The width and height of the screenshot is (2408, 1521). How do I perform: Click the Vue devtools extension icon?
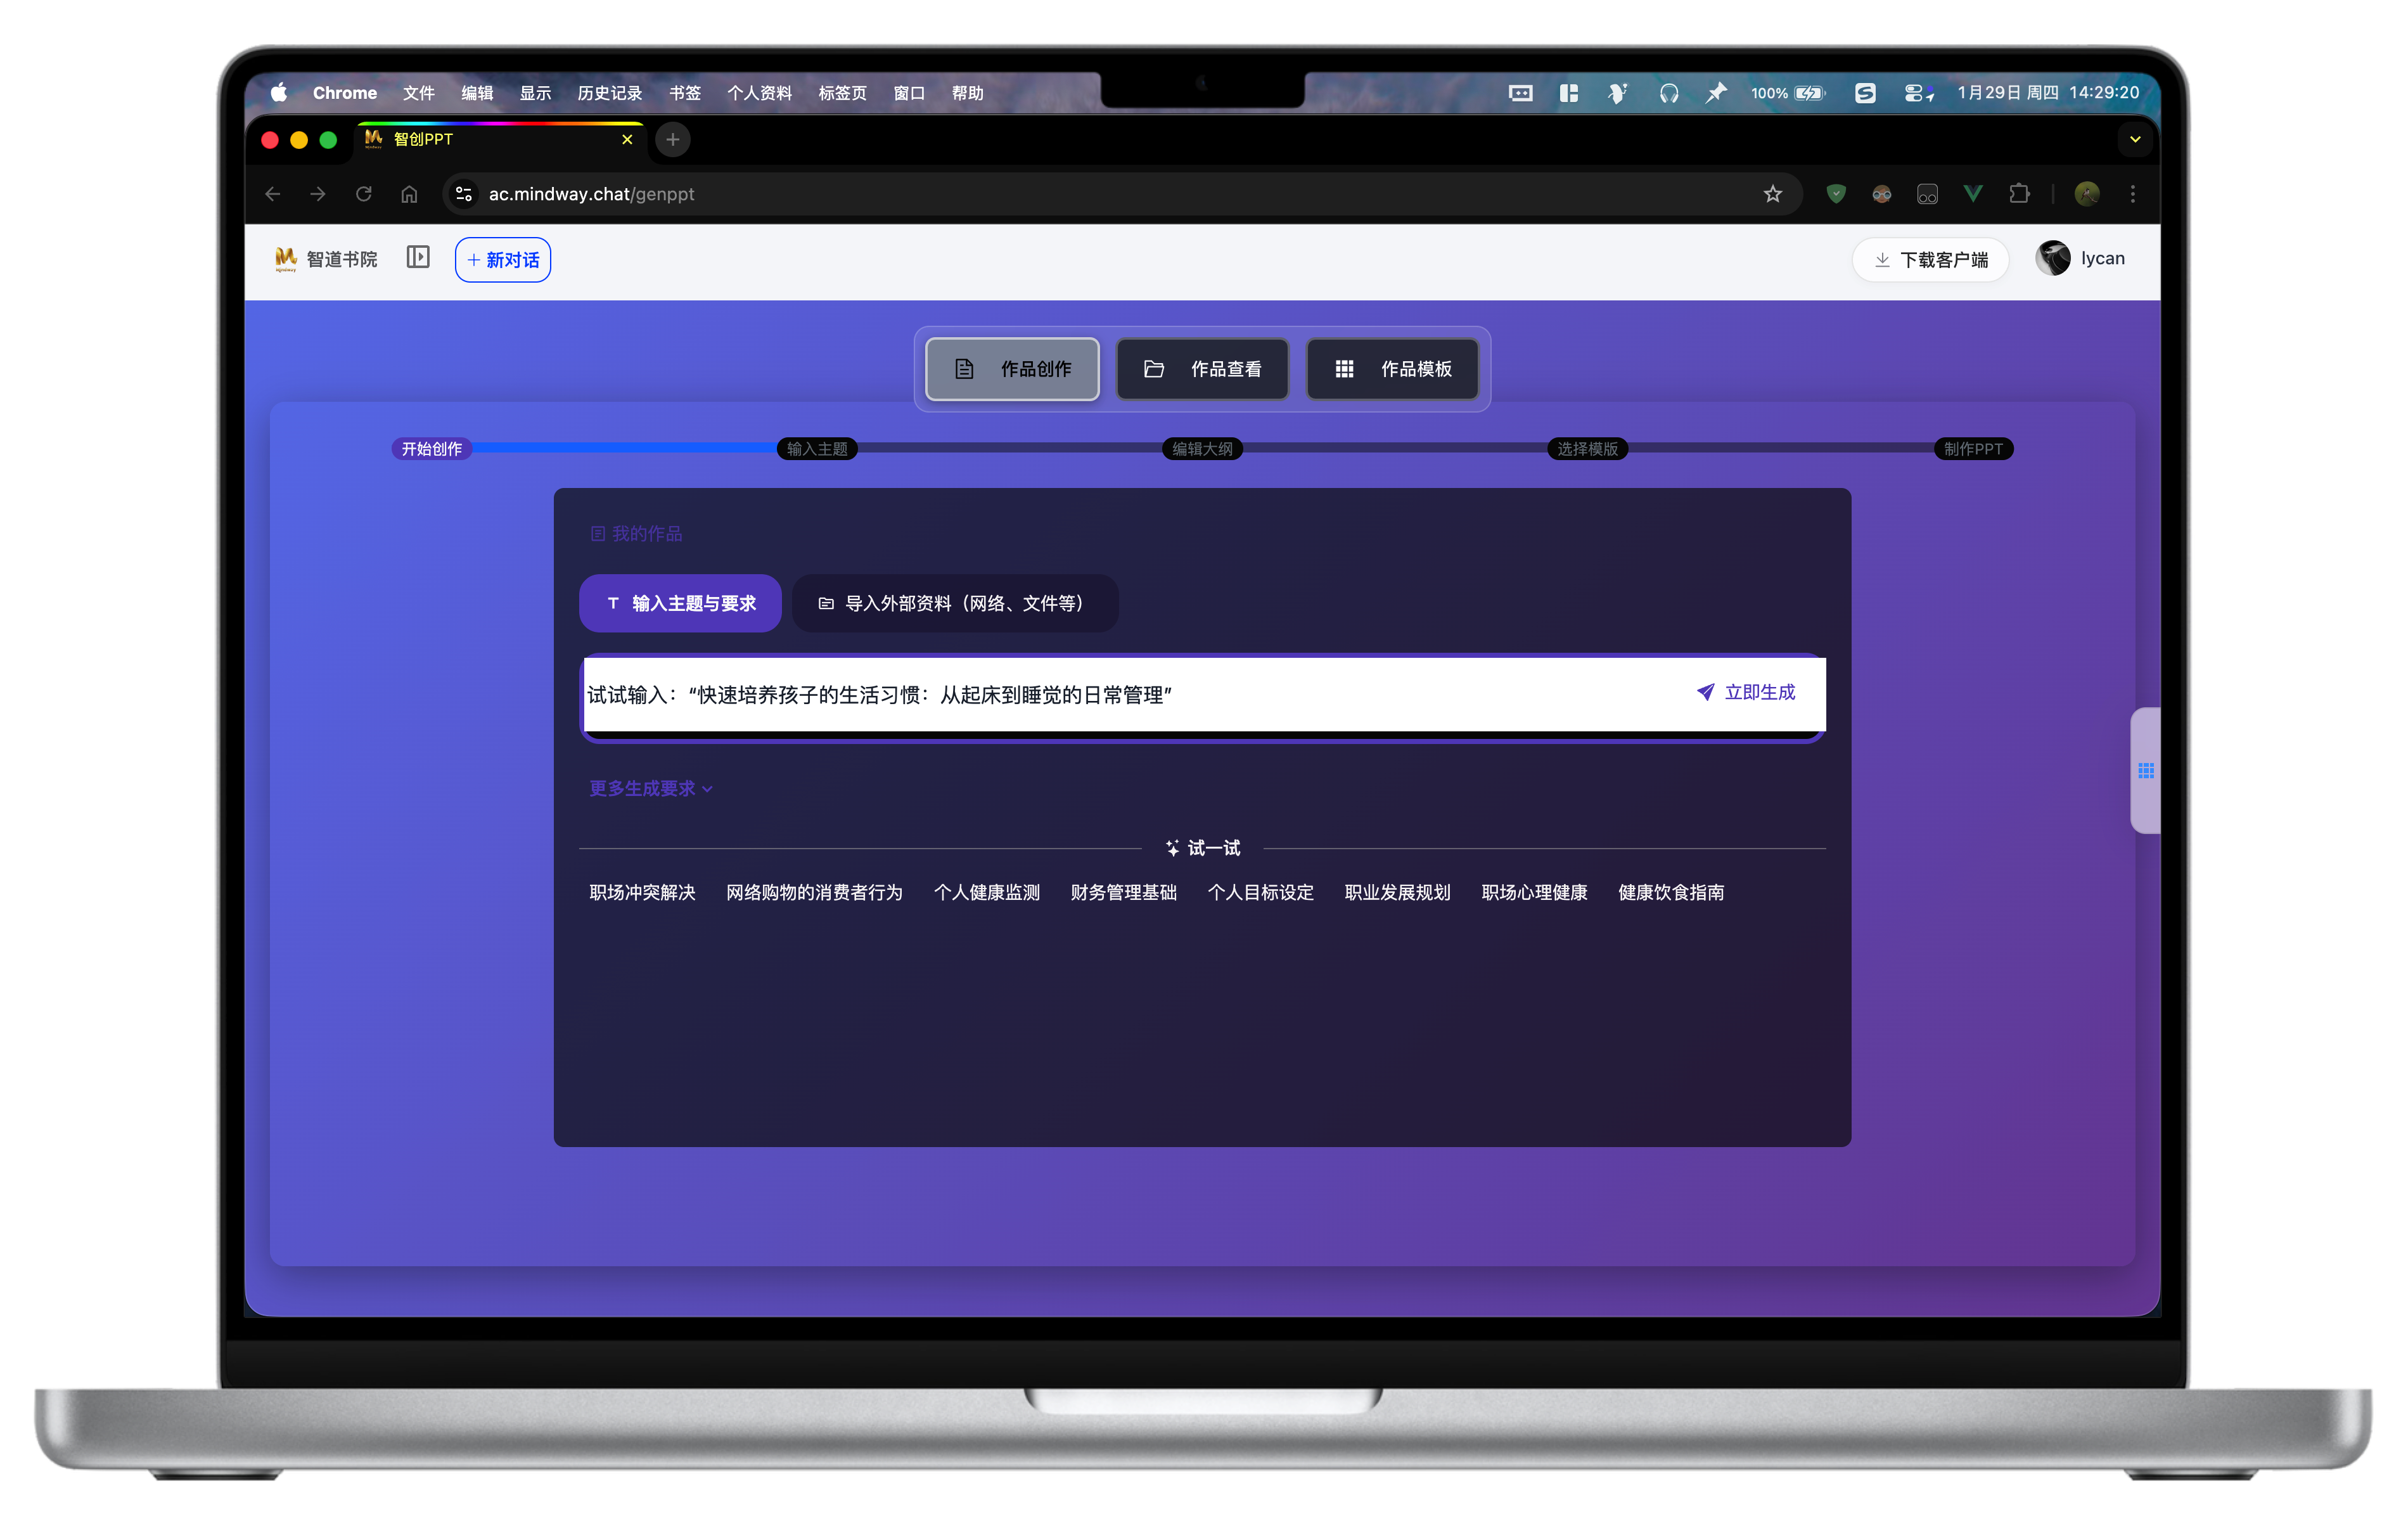click(1973, 194)
